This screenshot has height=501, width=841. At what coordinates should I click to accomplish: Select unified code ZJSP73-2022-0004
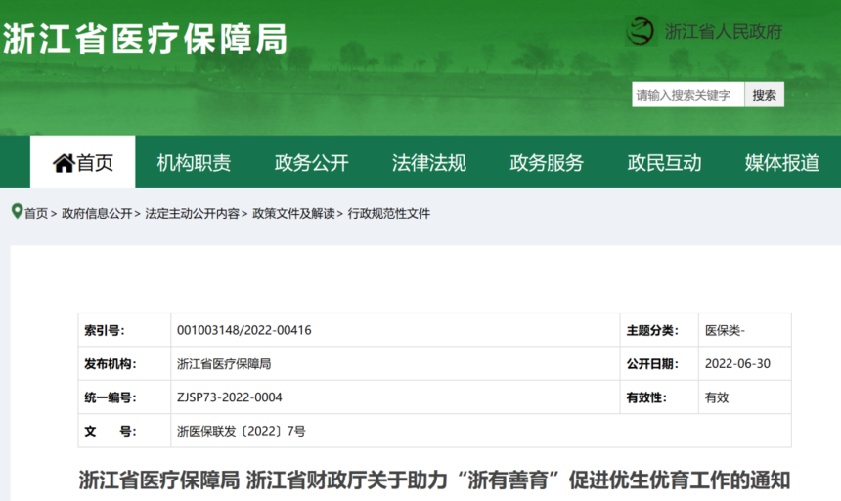click(230, 397)
